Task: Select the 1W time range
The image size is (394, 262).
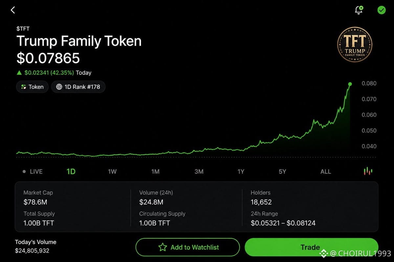Action: pos(112,172)
